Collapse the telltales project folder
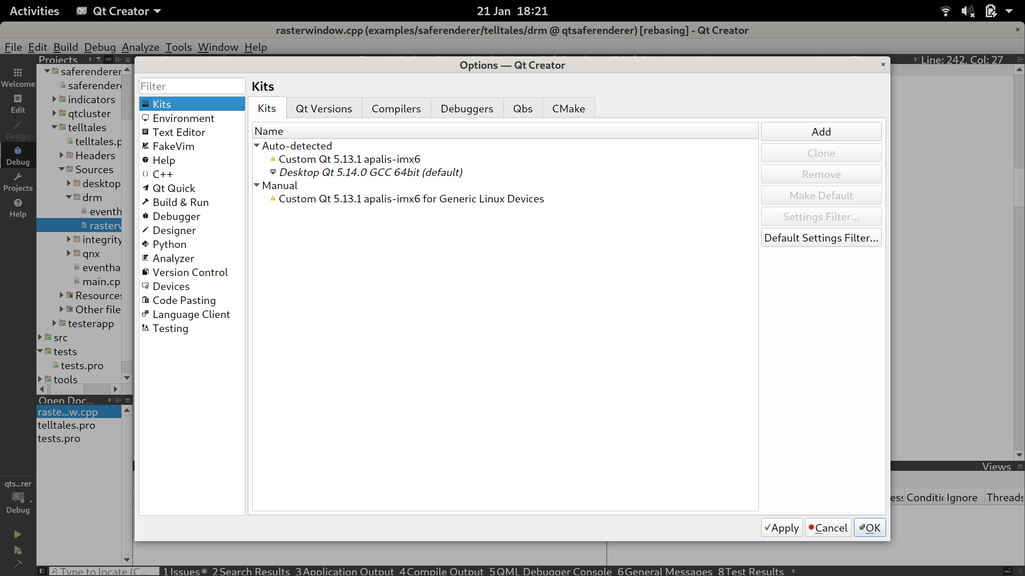 click(54, 127)
